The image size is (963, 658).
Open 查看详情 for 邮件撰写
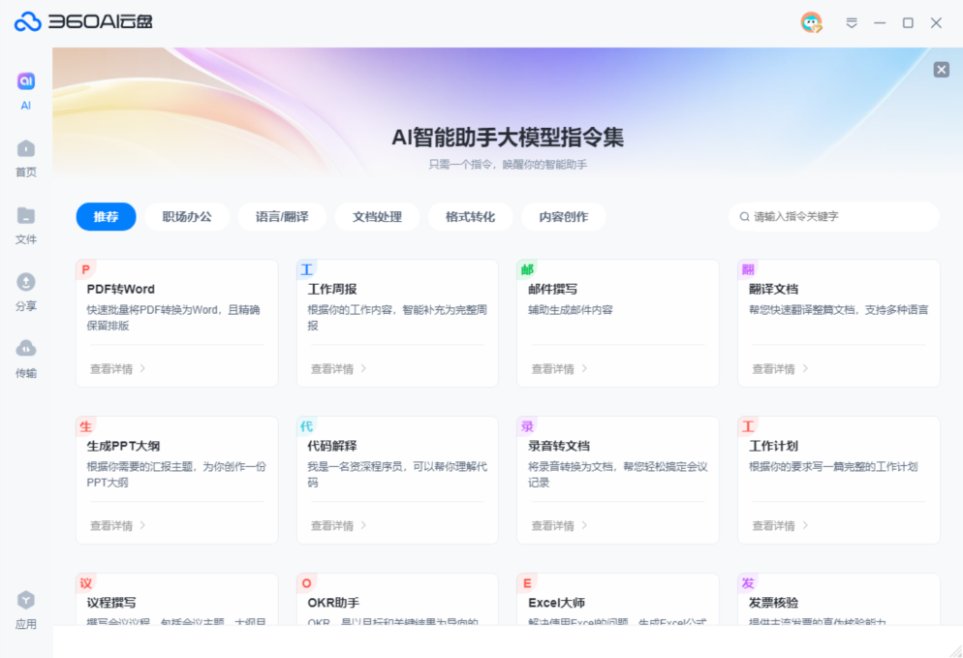[x=559, y=368]
